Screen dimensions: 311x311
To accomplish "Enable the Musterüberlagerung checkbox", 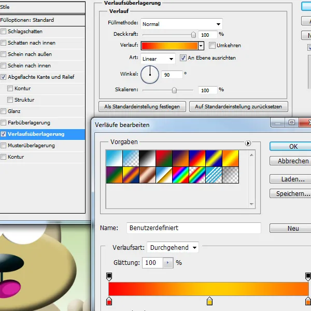I will click(x=4, y=145).
